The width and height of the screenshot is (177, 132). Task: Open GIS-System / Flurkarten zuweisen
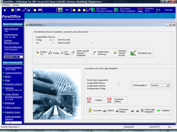(x=102, y=10)
